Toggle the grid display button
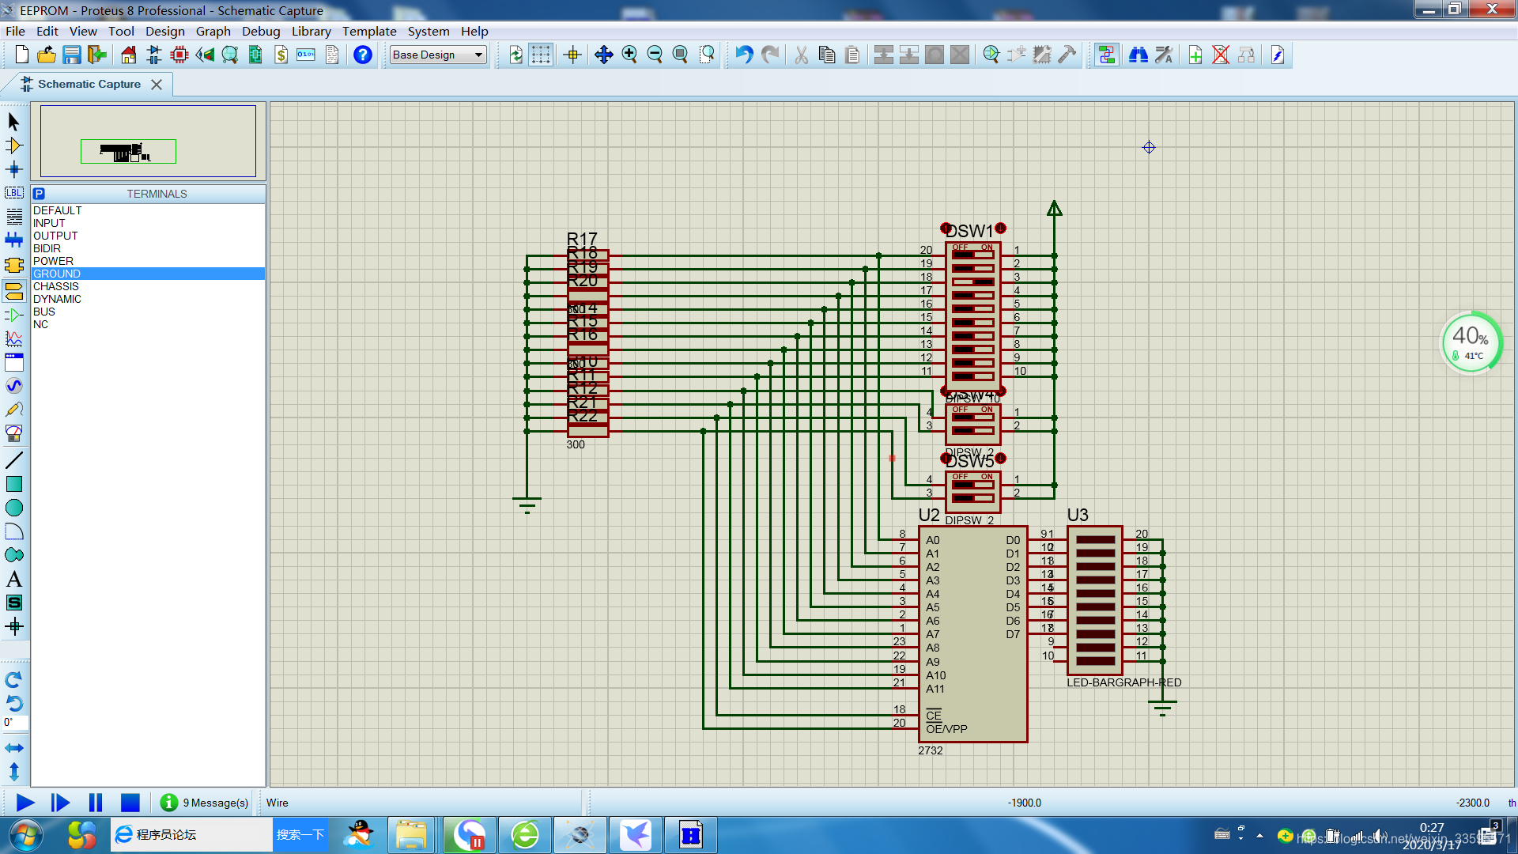 pos(541,55)
